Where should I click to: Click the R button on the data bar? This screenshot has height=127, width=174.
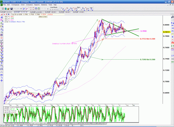[x=9, y=14]
